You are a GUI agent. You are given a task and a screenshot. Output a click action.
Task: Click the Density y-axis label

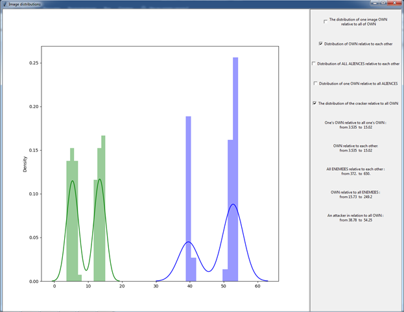25,164
